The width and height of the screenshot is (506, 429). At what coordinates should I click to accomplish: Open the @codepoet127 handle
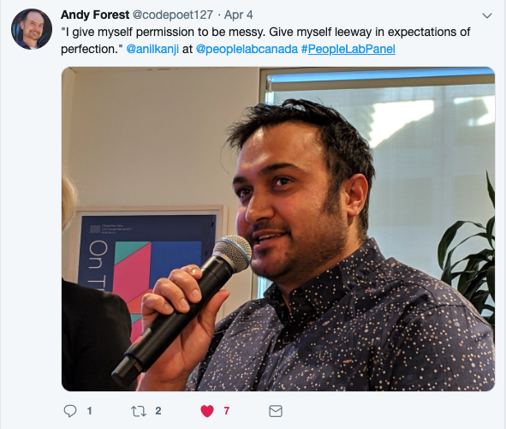(x=173, y=15)
